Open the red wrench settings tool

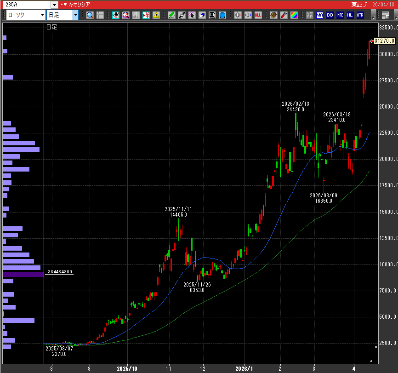[x=284, y=15]
